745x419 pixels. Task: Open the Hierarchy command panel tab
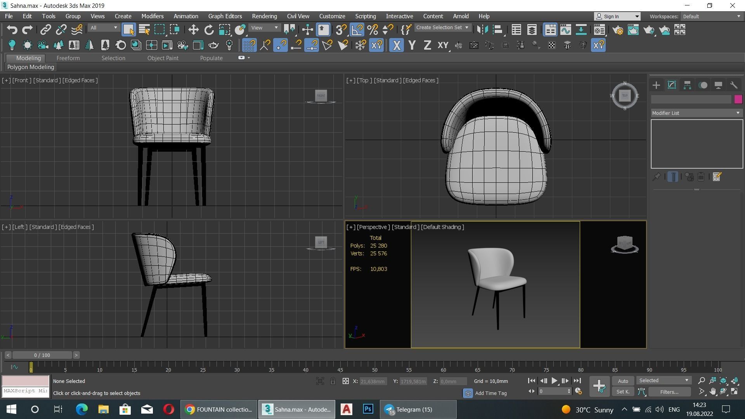687,85
